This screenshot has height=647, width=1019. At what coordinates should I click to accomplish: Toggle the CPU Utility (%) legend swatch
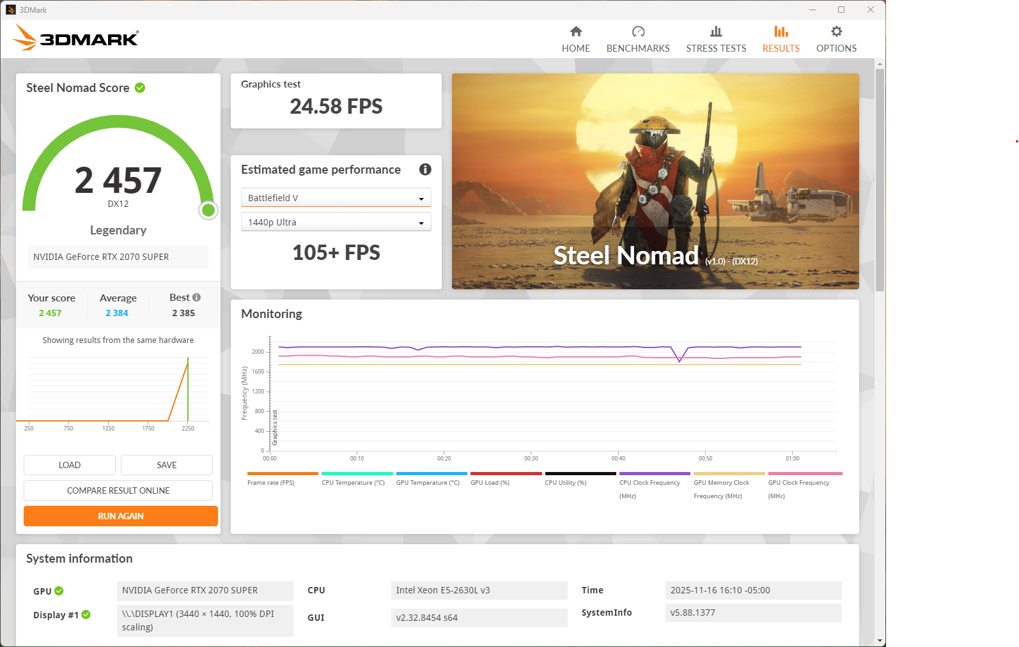(x=580, y=474)
